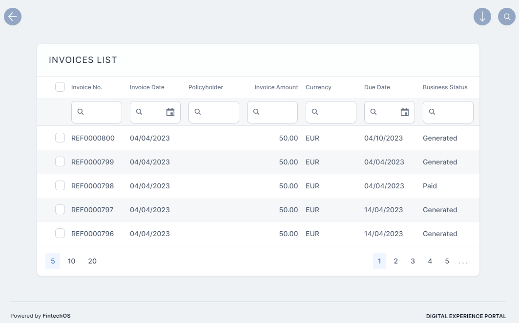Click the search icon in the Invoice No. filter
The image size is (519, 323).
click(x=81, y=112)
